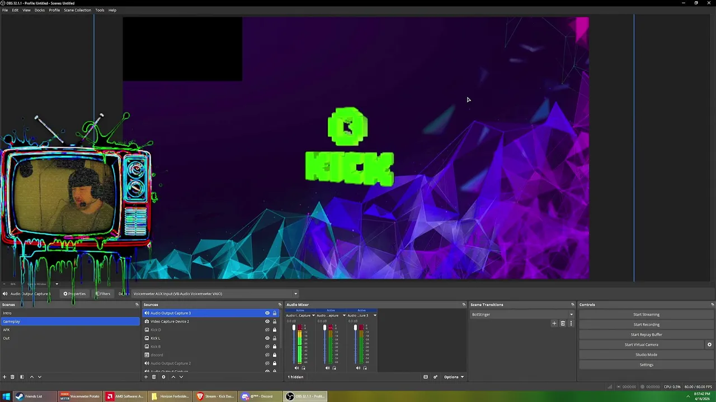Move the source down with the Sources down arrow

[181, 377]
